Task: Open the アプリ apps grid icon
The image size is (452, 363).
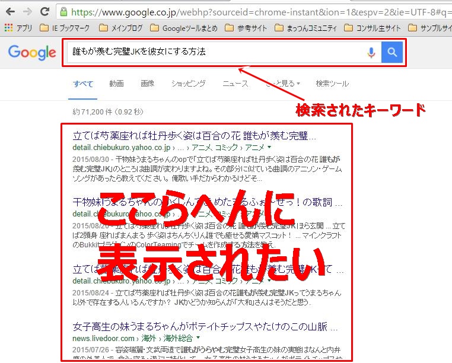Action: pyautogui.click(x=9, y=28)
